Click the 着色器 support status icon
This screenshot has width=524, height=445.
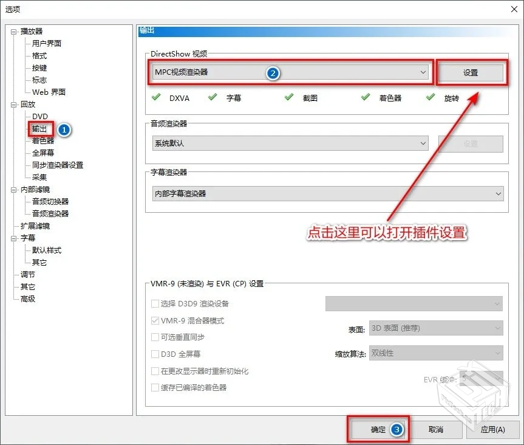pos(365,97)
